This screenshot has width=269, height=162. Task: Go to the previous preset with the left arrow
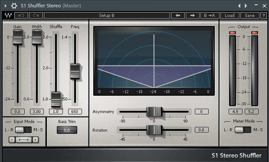coord(178,16)
